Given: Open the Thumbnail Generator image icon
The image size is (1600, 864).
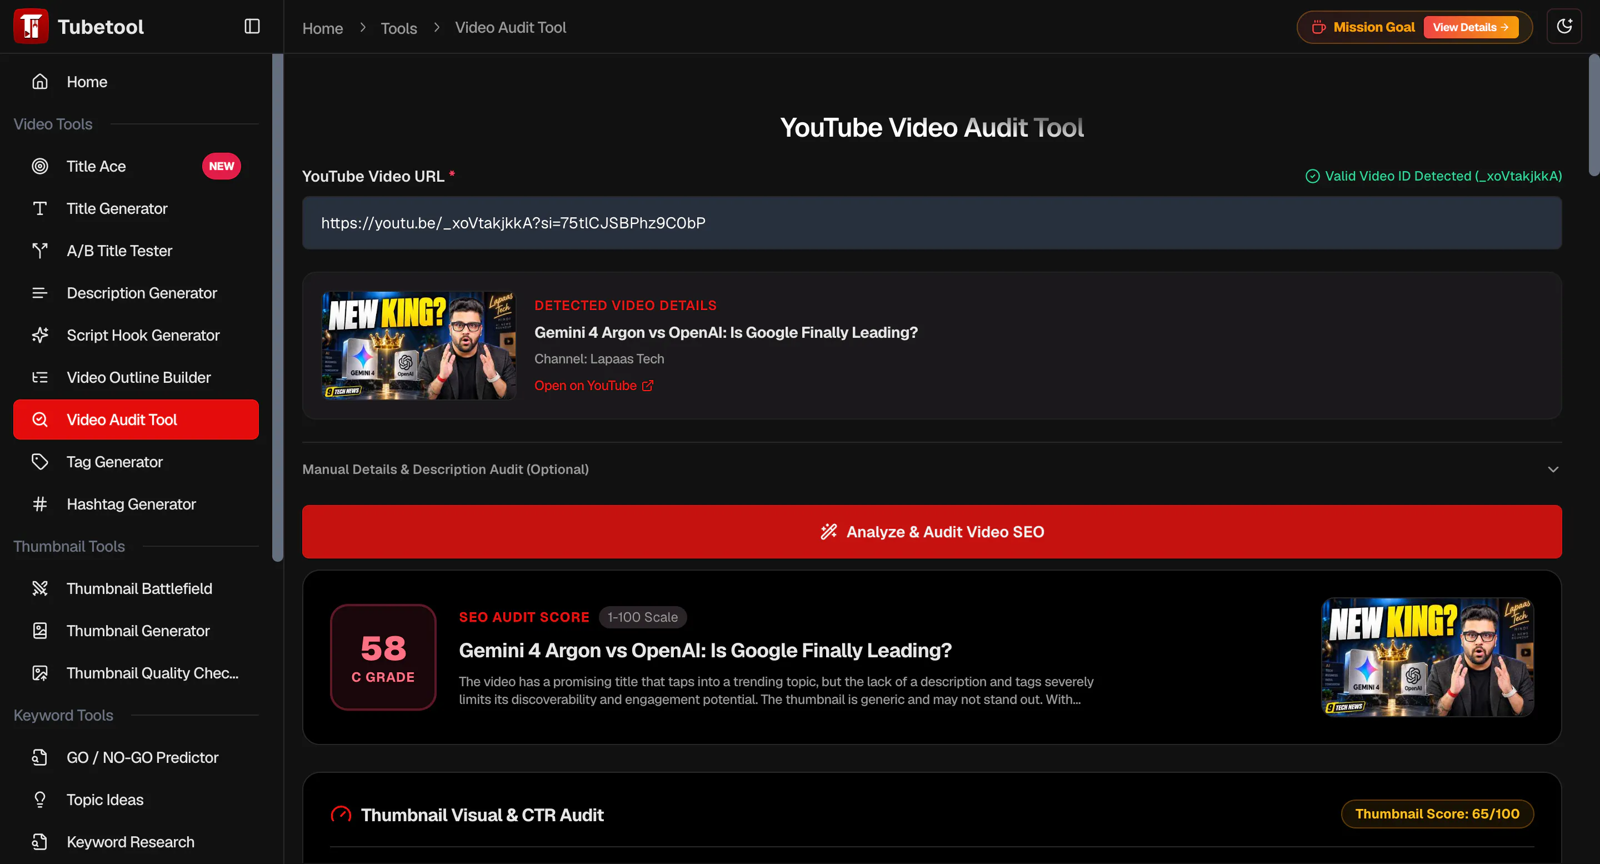Looking at the screenshot, I should click(x=40, y=631).
